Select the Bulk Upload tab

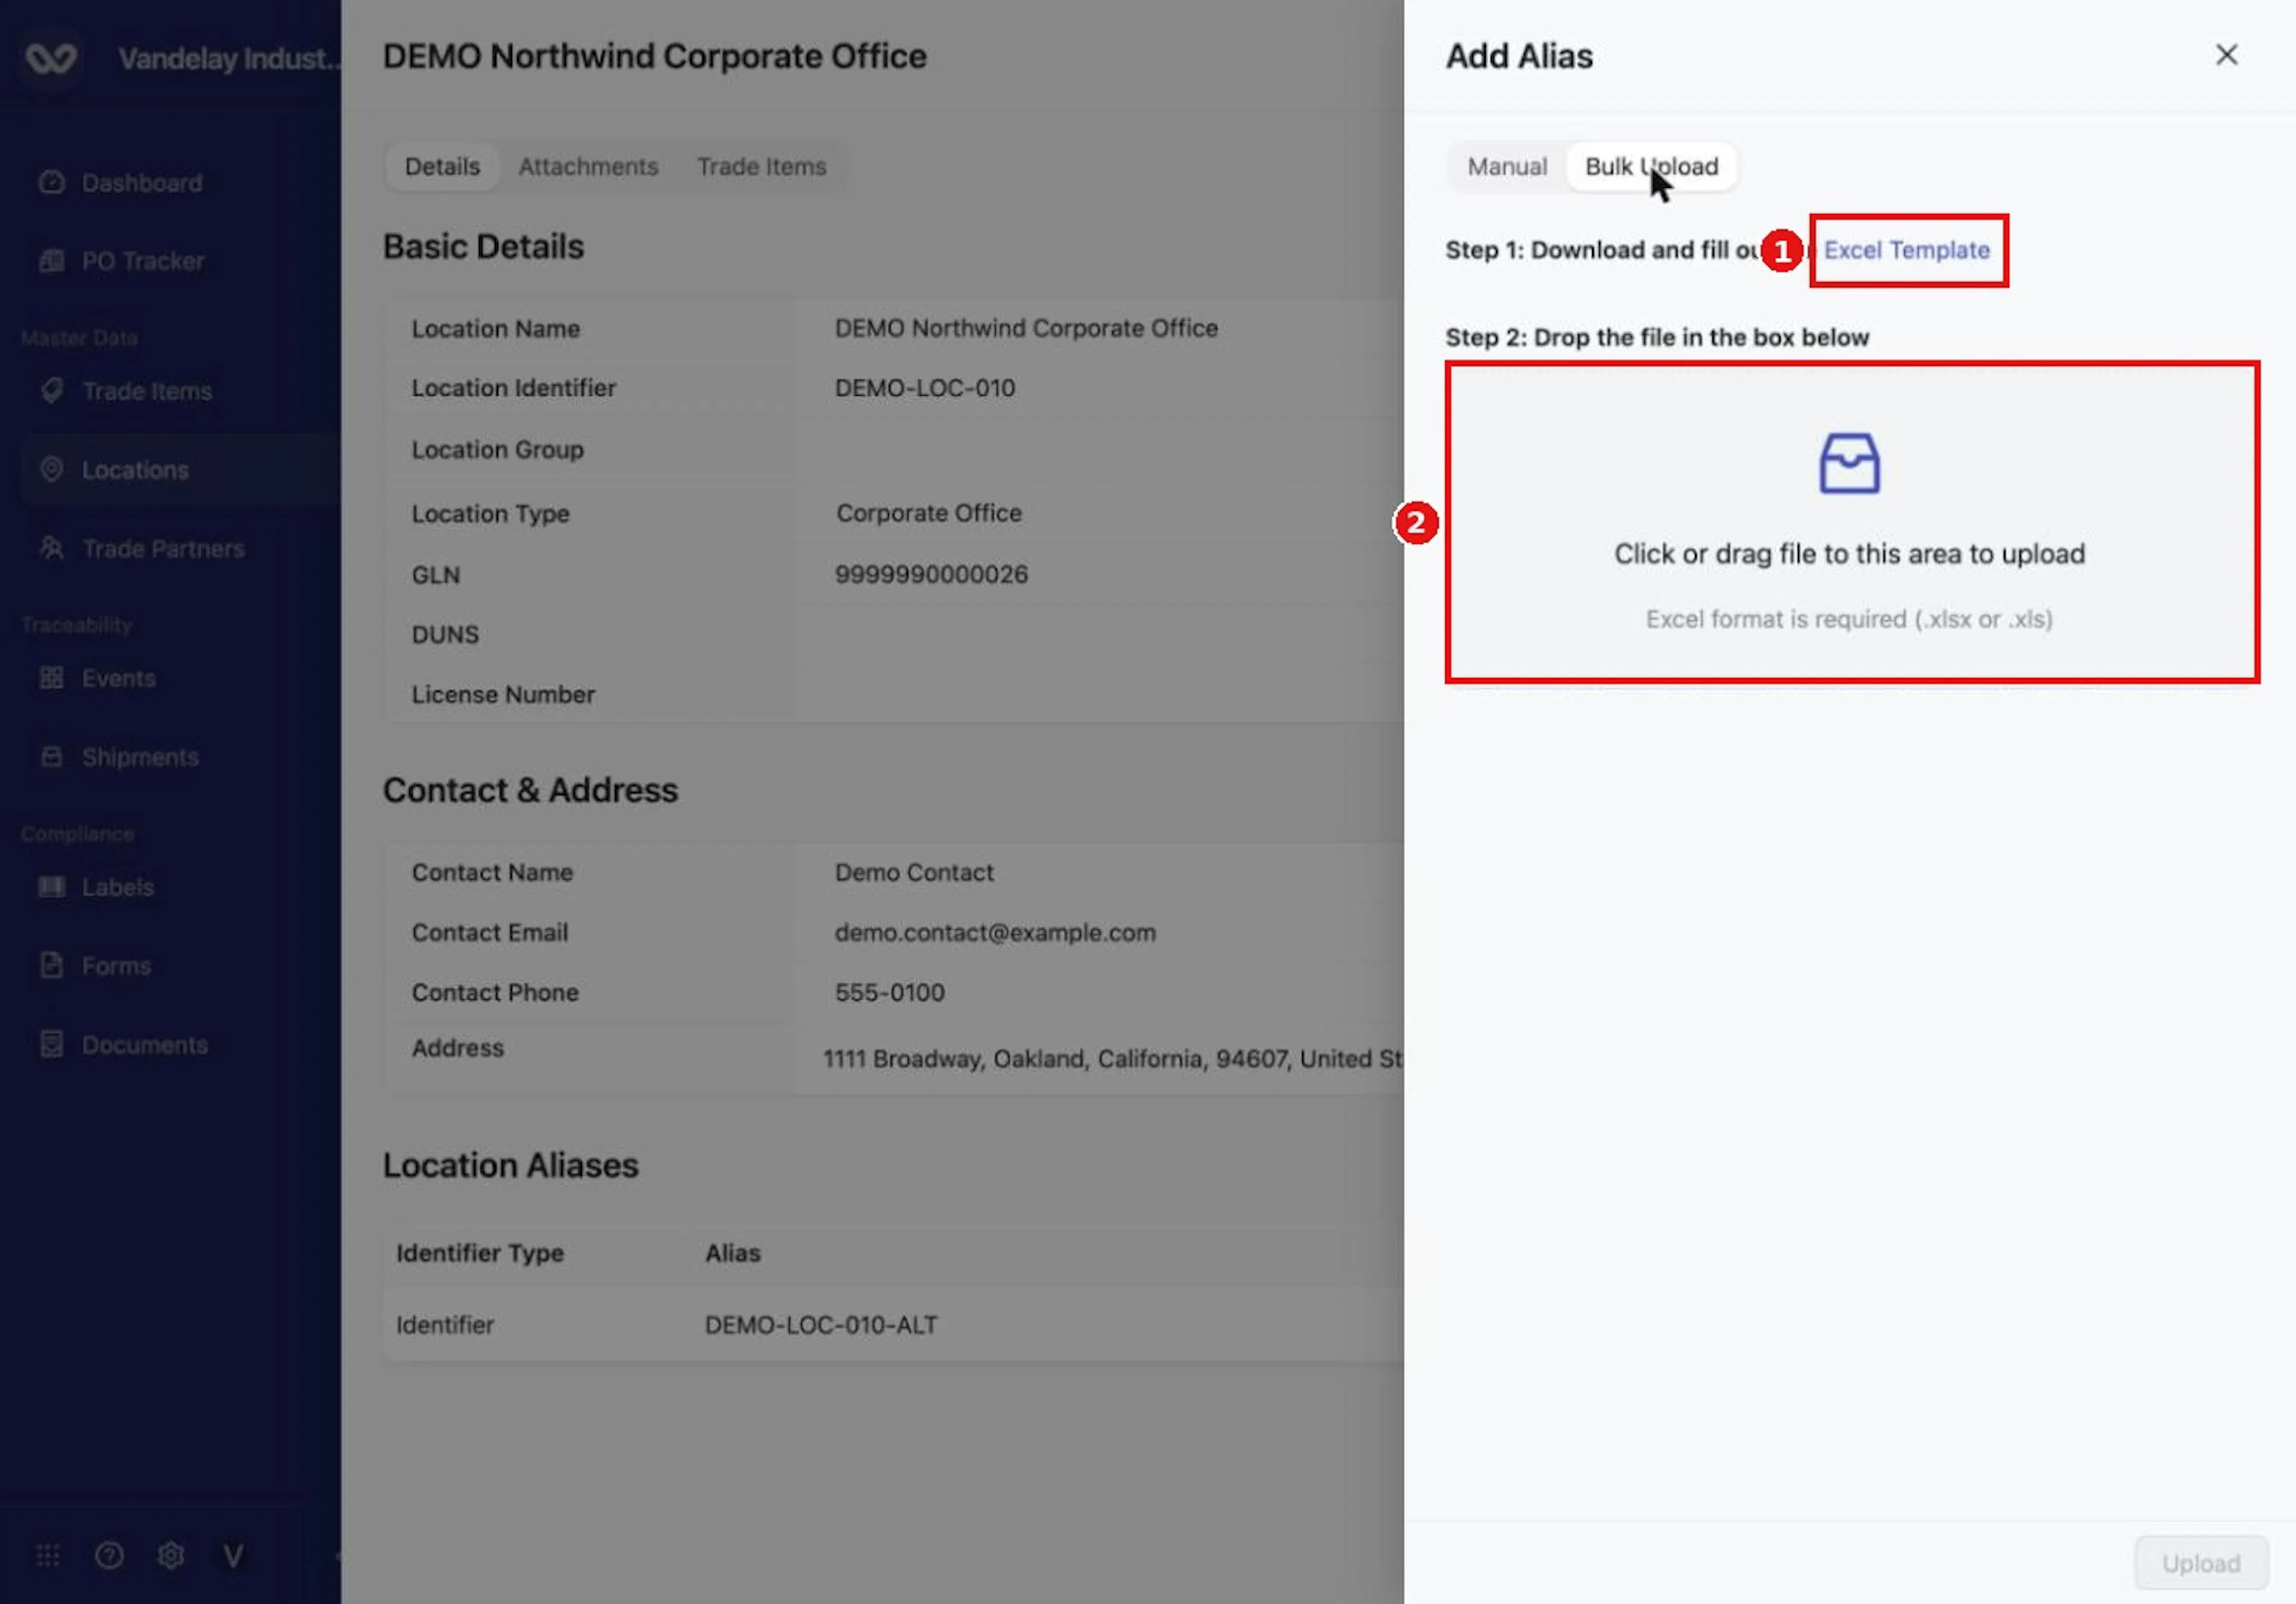point(1651,166)
